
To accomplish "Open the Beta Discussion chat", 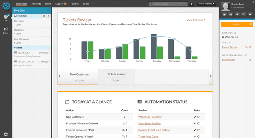I will (32, 41).
